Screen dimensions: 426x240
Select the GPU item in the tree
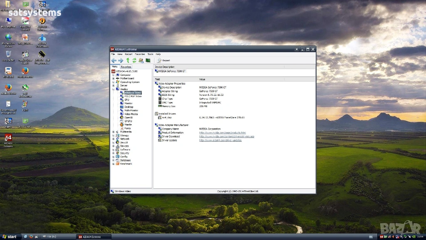pos(127,100)
